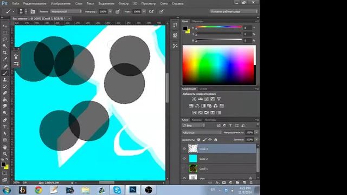347x195 pixels.
Task: Open the Файл menu
Action: 15,4
